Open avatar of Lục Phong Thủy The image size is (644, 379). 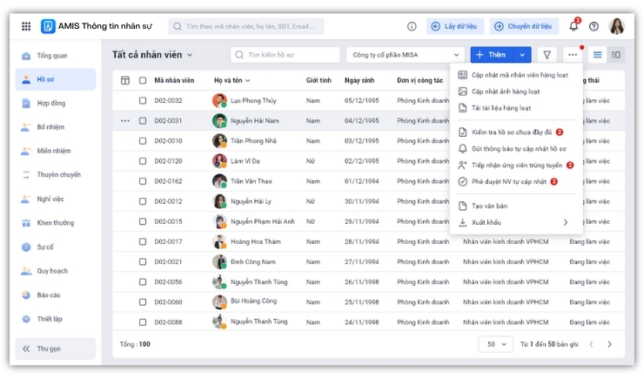point(219,100)
